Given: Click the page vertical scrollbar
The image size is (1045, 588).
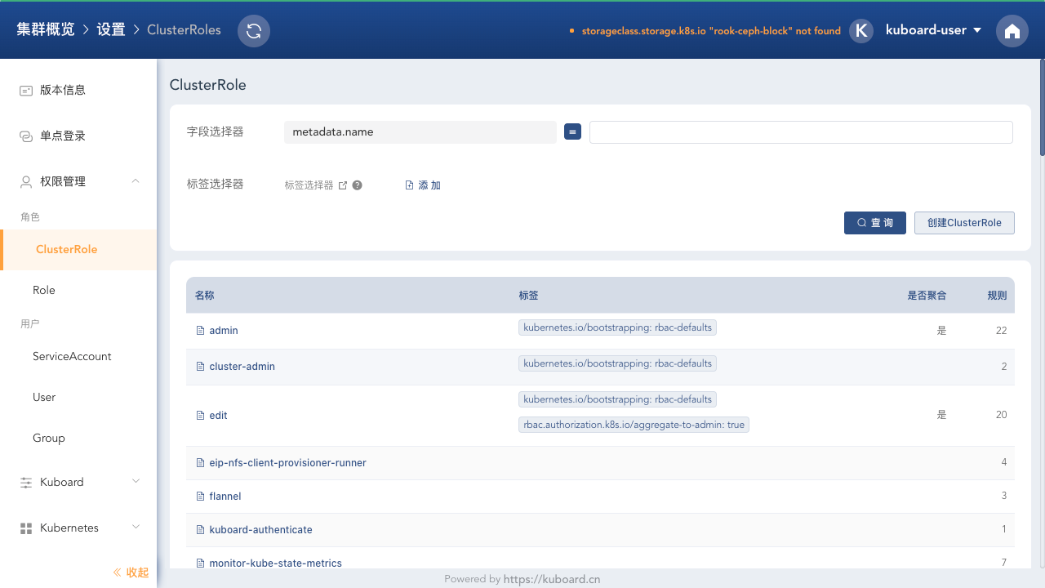Looking at the screenshot, I should coord(1042,106).
